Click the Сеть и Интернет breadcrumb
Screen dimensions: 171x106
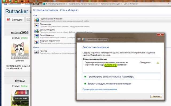tap(131, 4)
